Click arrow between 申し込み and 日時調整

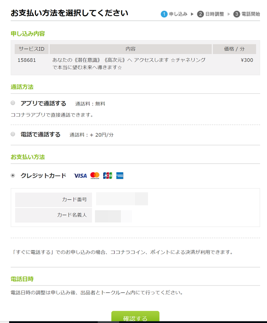coord(192,14)
